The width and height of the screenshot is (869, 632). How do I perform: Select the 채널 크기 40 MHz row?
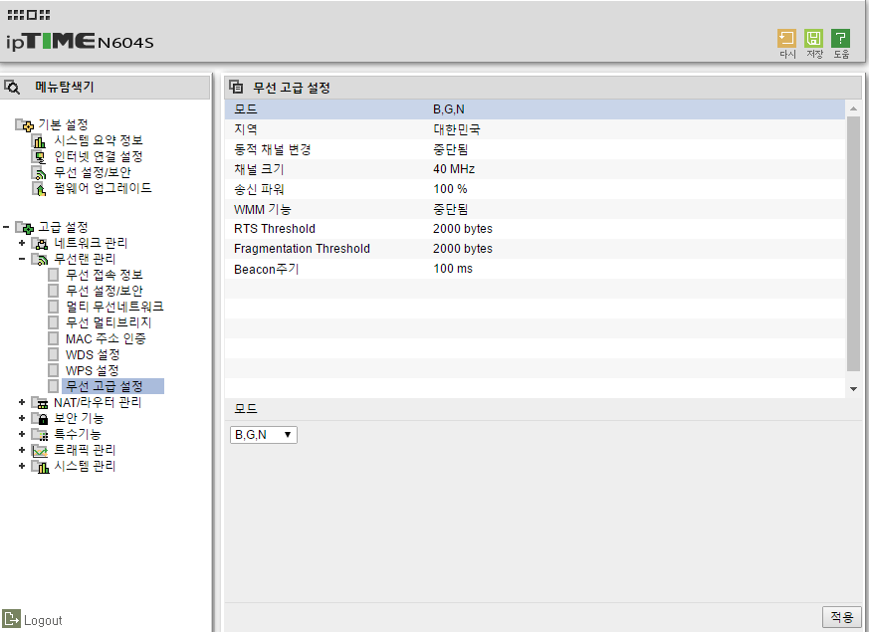click(535, 169)
